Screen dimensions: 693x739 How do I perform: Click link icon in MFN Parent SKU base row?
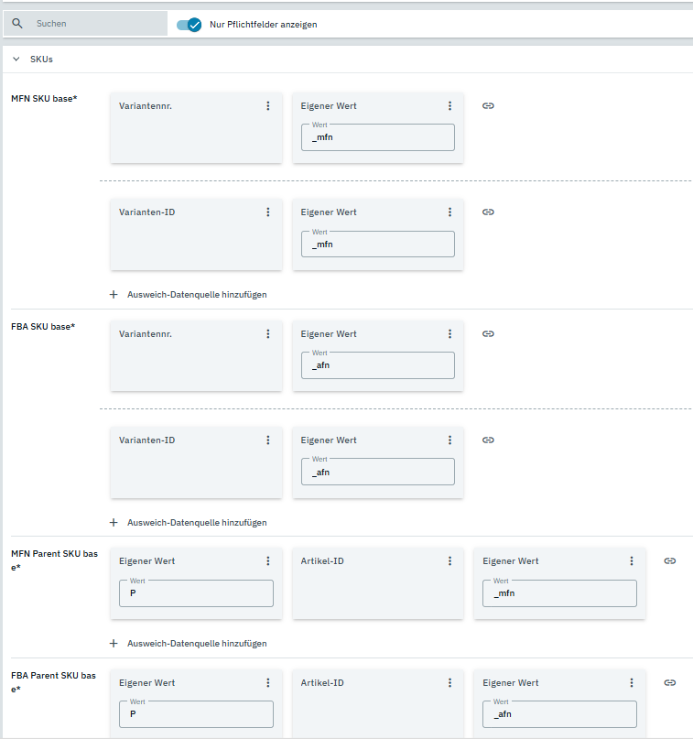[669, 561]
